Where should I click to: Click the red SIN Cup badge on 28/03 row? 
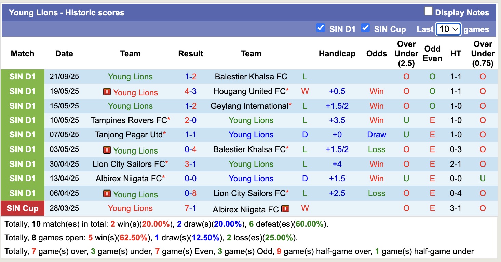(x=22, y=209)
